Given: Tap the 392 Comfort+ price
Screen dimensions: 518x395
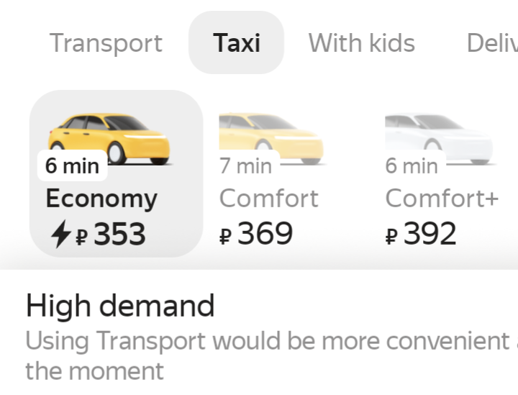Looking at the screenshot, I should coord(430,234).
